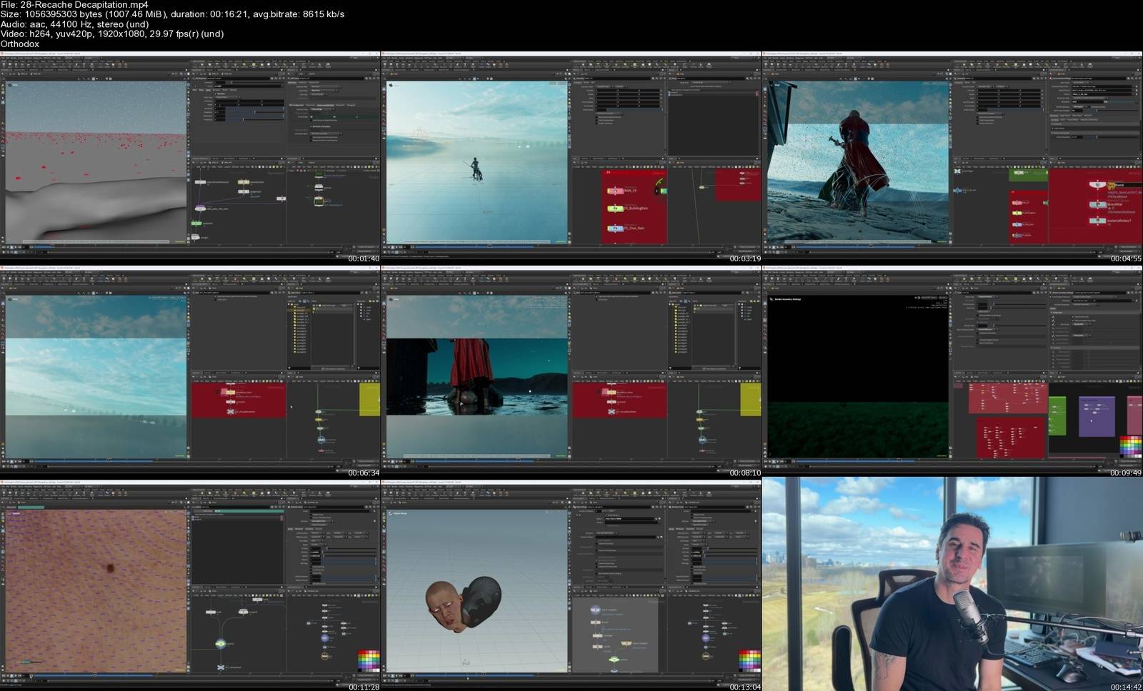Click the yellow network box in 00:06:34 frame
Image resolution: width=1143 pixels, height=691 pixels.
(x=369, y=400)
